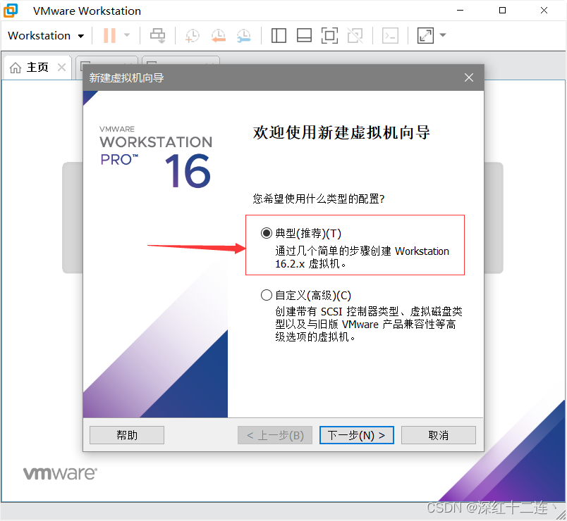Click the VMware Workstation home icon

click(12, 11)
